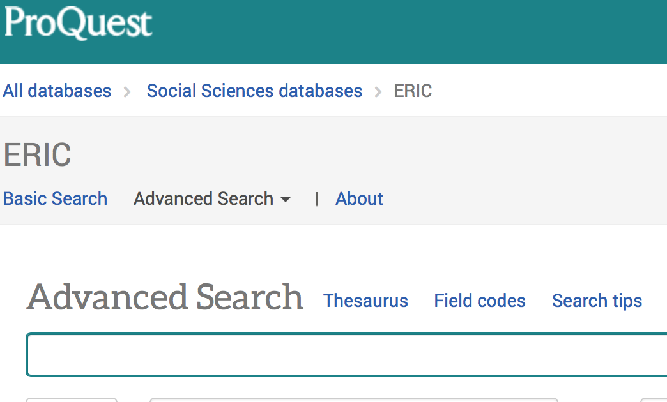The height and width of the screenshot is (402, 667).
Task: Select the ERIC breadcrumb item
Action: tap(413, 91)
